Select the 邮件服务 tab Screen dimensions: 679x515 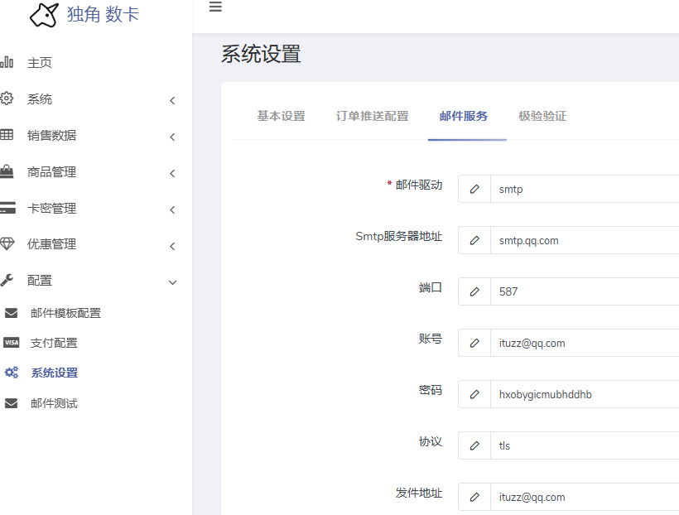[x=464, y=116]
